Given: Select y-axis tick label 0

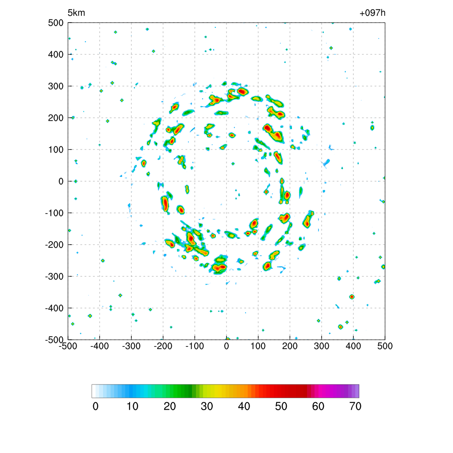Looking at the screenshot, I should [61, 181].
